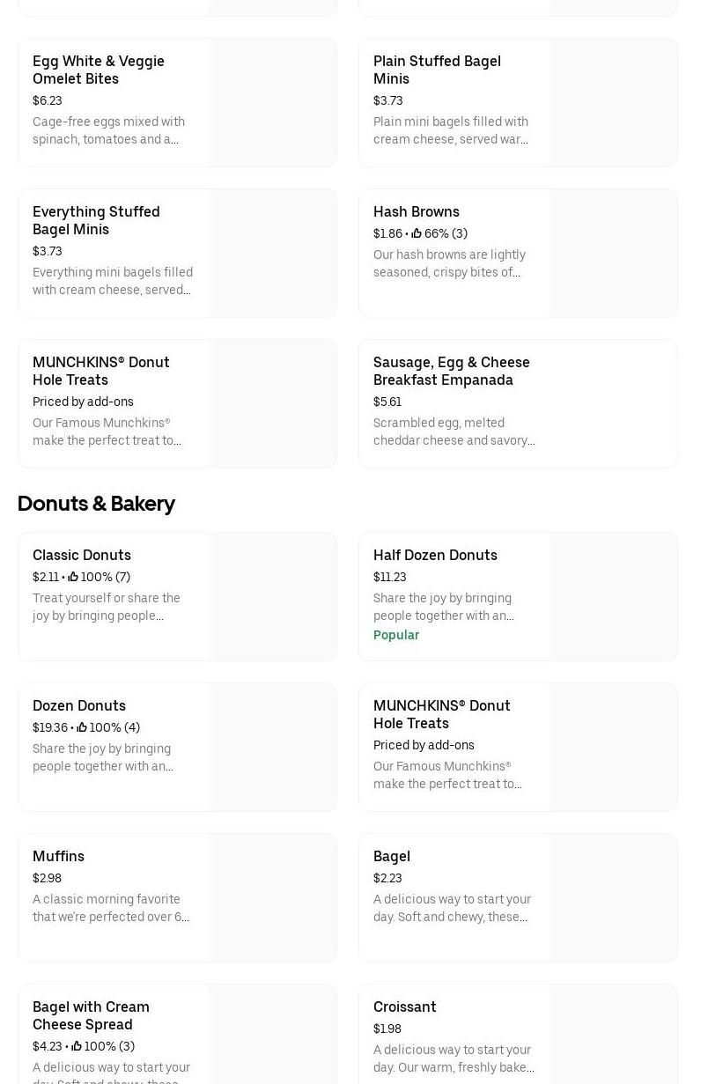The height and width of the screenshot is (1084, 708).
Task: Select the Plain Stuffed Bagel Minis title
Action: pos(437,70)
